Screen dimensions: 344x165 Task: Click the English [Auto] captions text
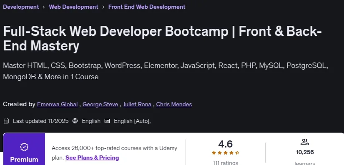(132, 121)
